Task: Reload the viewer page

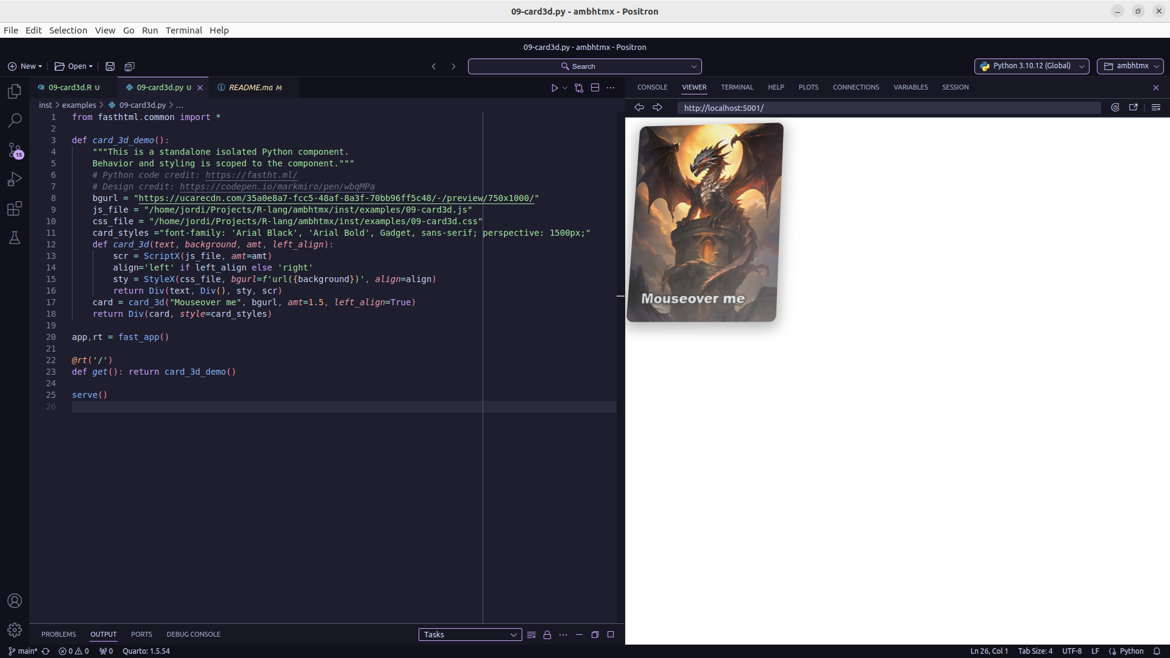Action: [1115, 108]
